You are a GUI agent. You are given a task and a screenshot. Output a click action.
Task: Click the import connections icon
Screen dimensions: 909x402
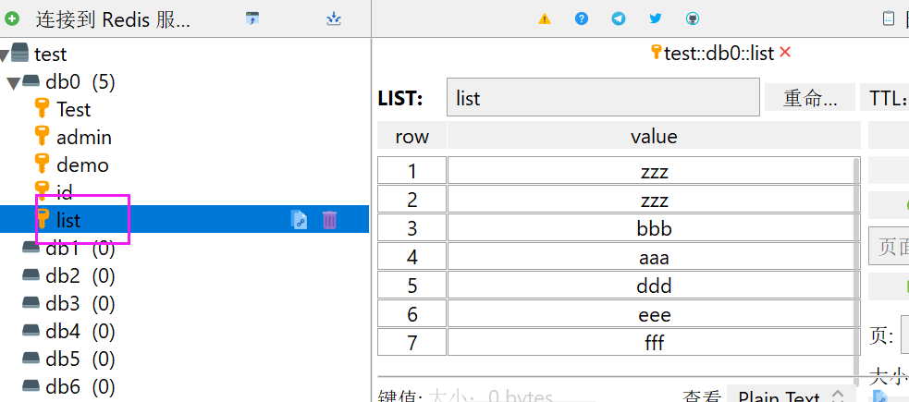(x=252, y=18)
